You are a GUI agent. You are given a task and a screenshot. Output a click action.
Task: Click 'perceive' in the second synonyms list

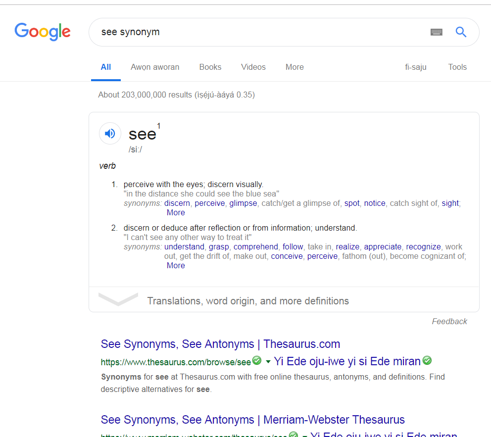(322, 256)
